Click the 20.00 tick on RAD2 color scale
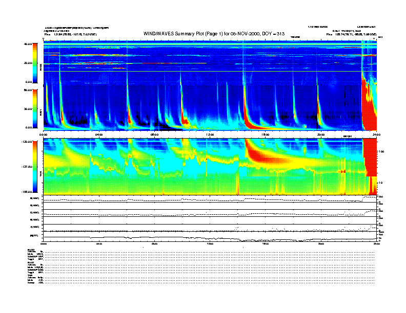Viewport: 406px width, 313px height. [28, 63]
